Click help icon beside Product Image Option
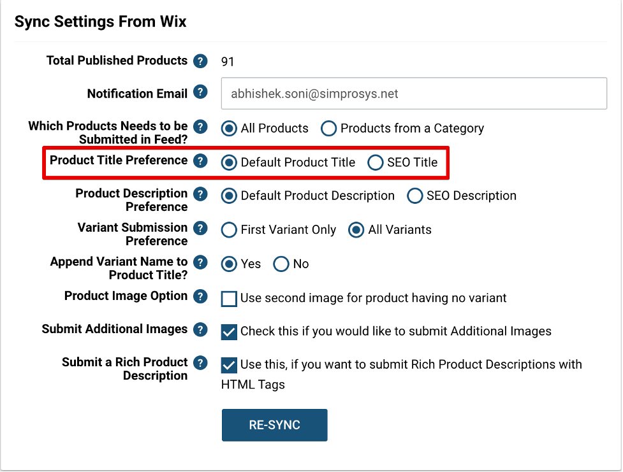Screen dimensions: 623x472 tap(200, 297)
